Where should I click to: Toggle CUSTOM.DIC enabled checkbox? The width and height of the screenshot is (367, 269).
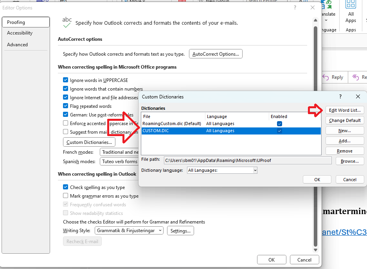pyautogui.click(x=279, y=131)
